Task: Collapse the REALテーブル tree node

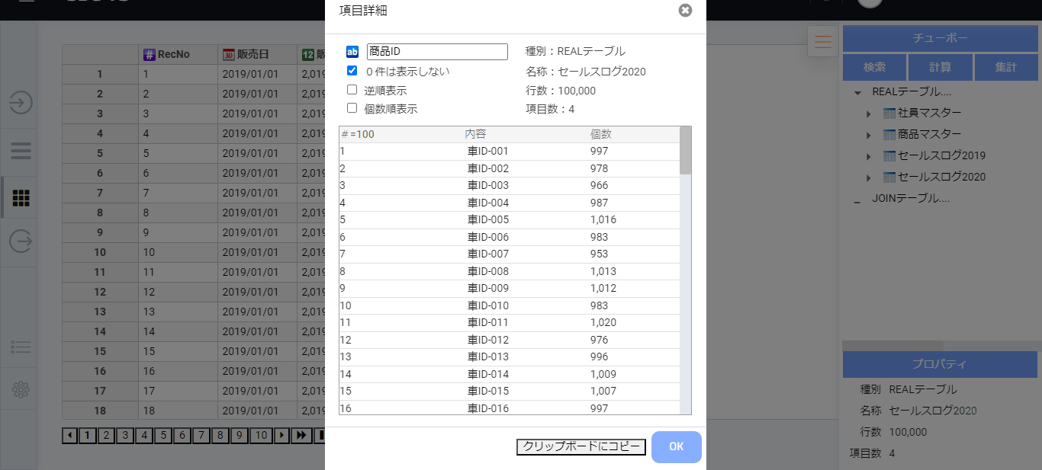Action: (857, 90)
